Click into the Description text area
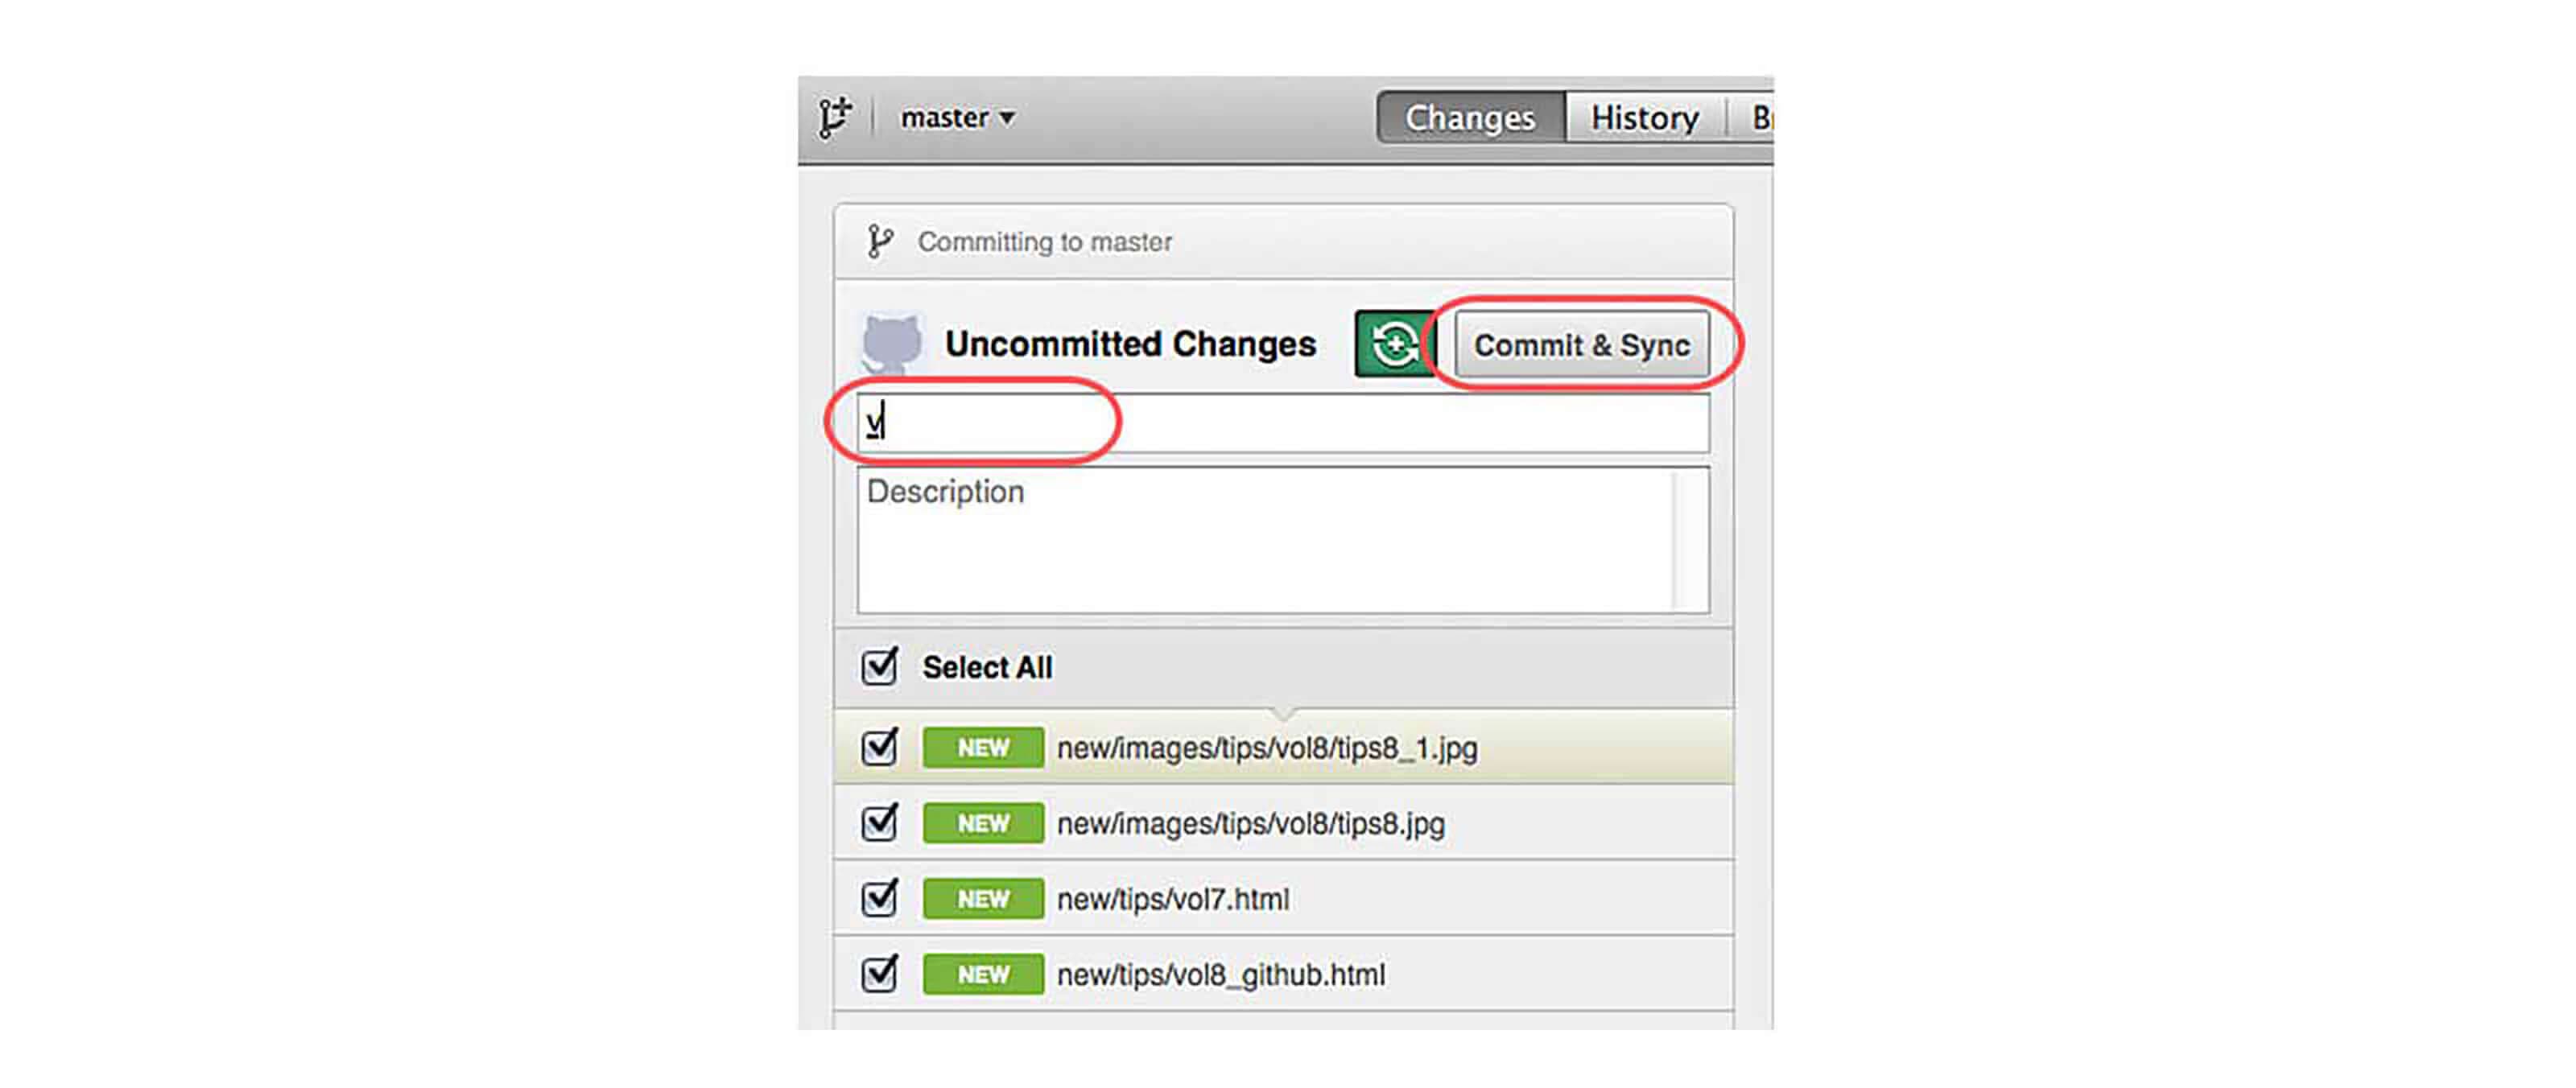This screenshot has width=2576, height=1088. pos(1260,540)
